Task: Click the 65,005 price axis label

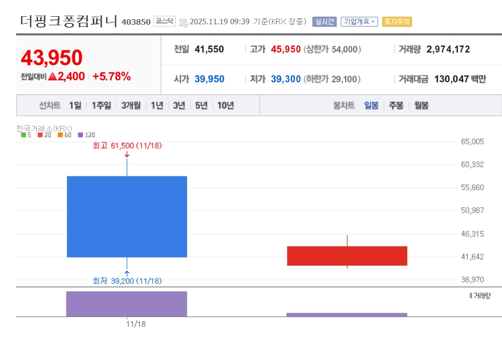Action: pos(472,141)
